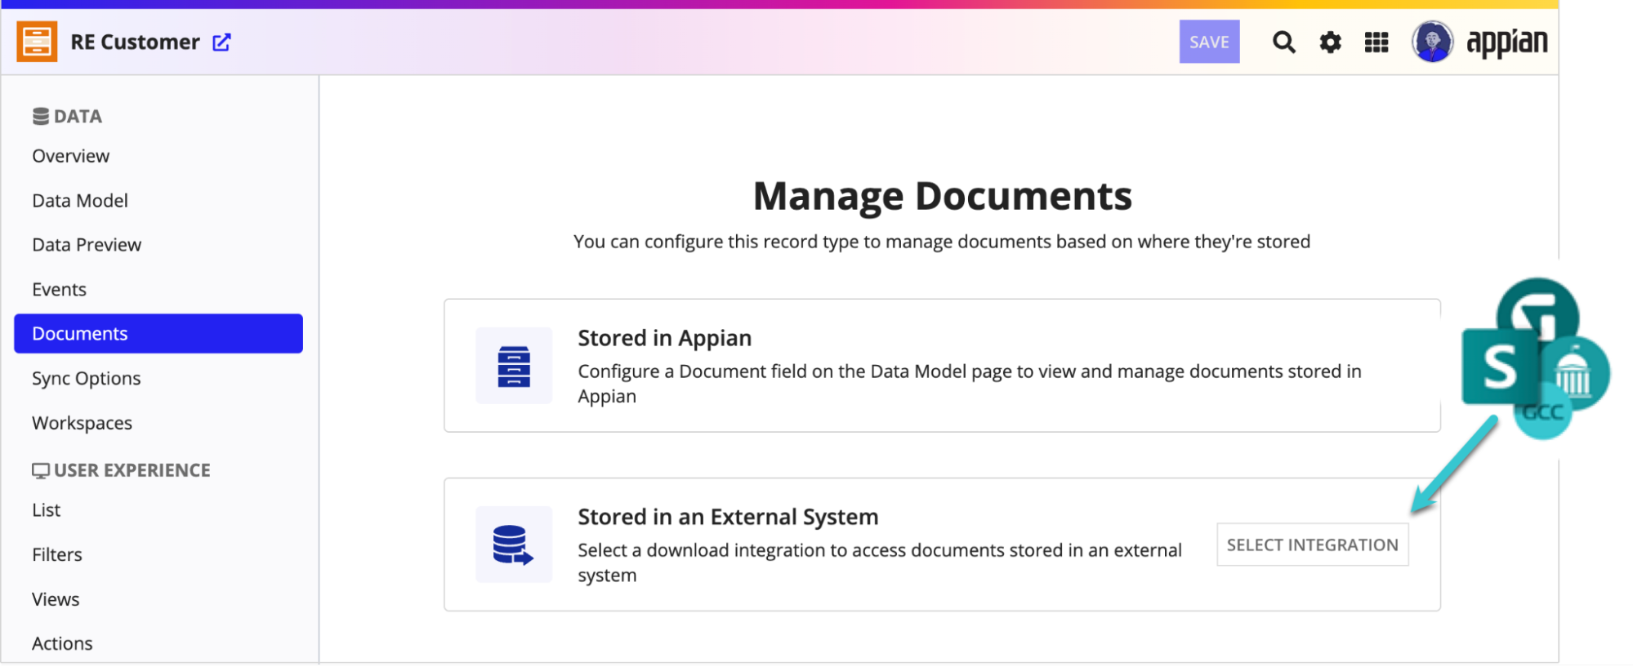Screen dimensions: 1633x667
Task: Click the user profile avatar
Action: click(x=1432, y=42)
